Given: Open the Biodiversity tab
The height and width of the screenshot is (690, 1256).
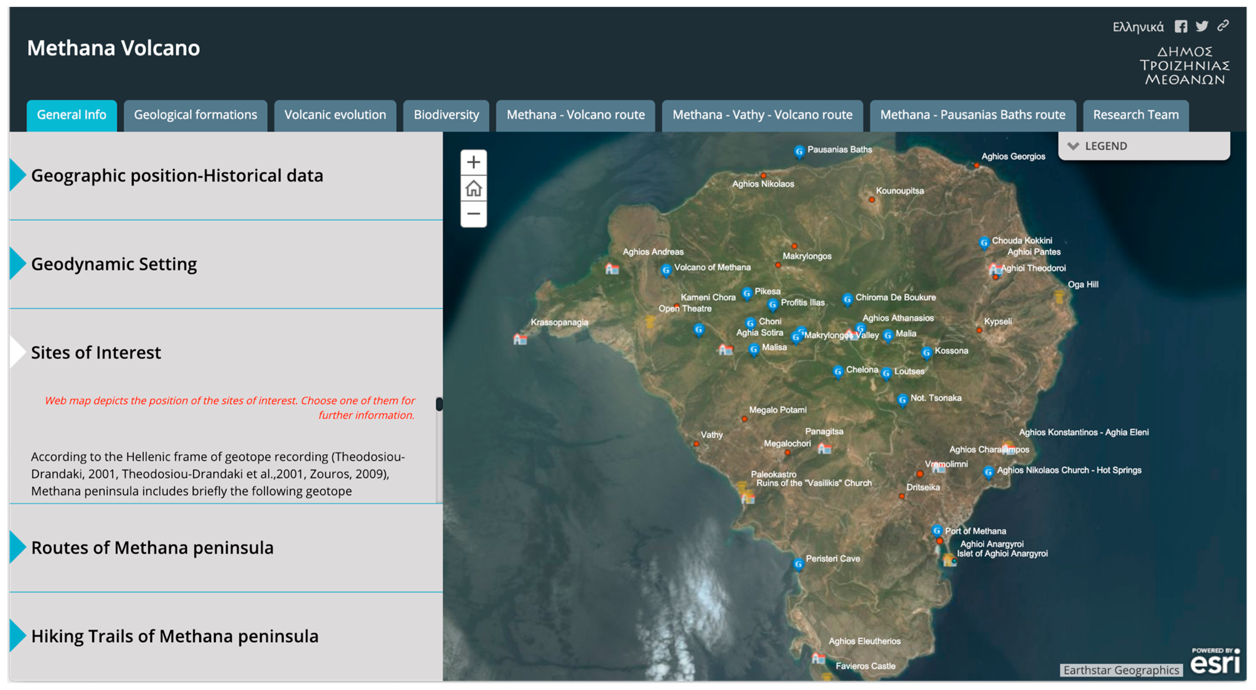Looking at the screenshot, I should coord(446,115).
